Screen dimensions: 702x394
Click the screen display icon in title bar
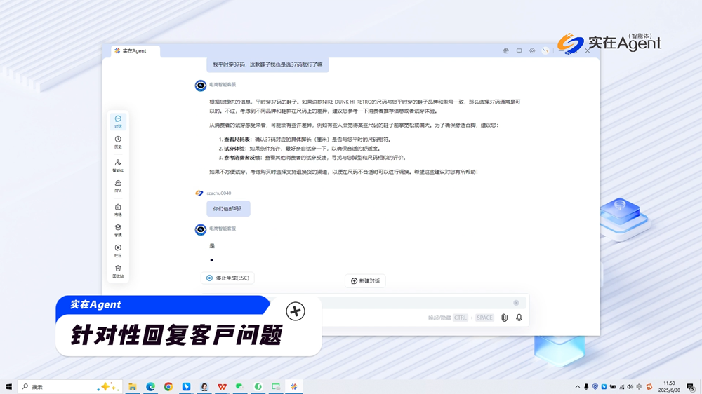pyautogui.click(x=519, y=51)
